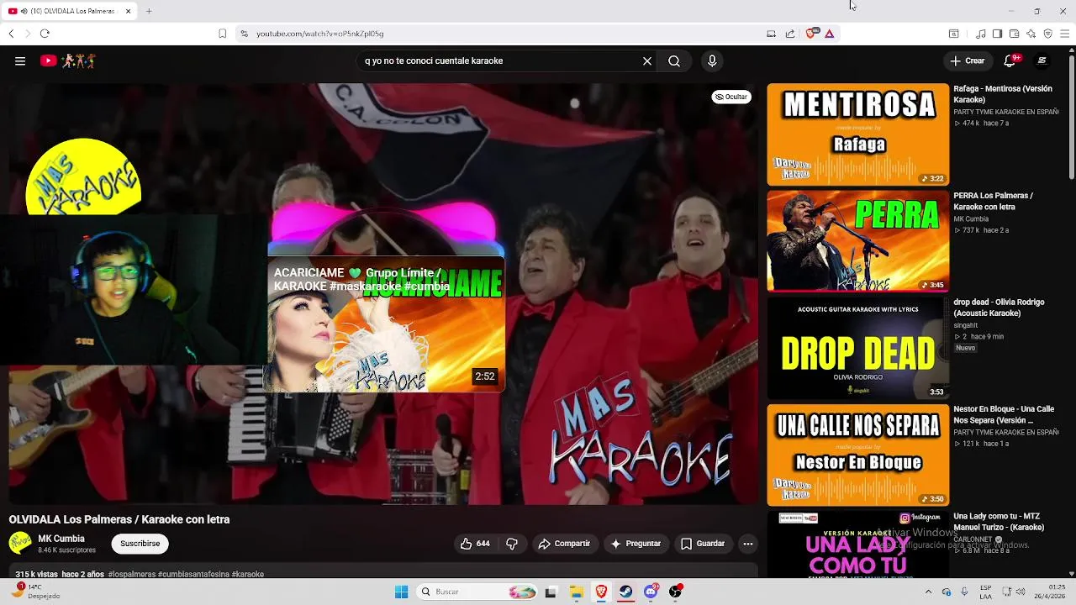Viewport: 1076px width, 605px height.
Task: Click the Mas Karaoke yellow channel logo
Action: pyautogui.click(x=83, y=178)
